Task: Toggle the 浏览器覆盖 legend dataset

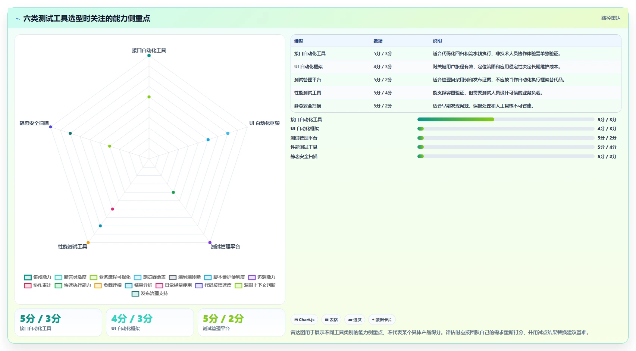Action: (x=150, y=277)
